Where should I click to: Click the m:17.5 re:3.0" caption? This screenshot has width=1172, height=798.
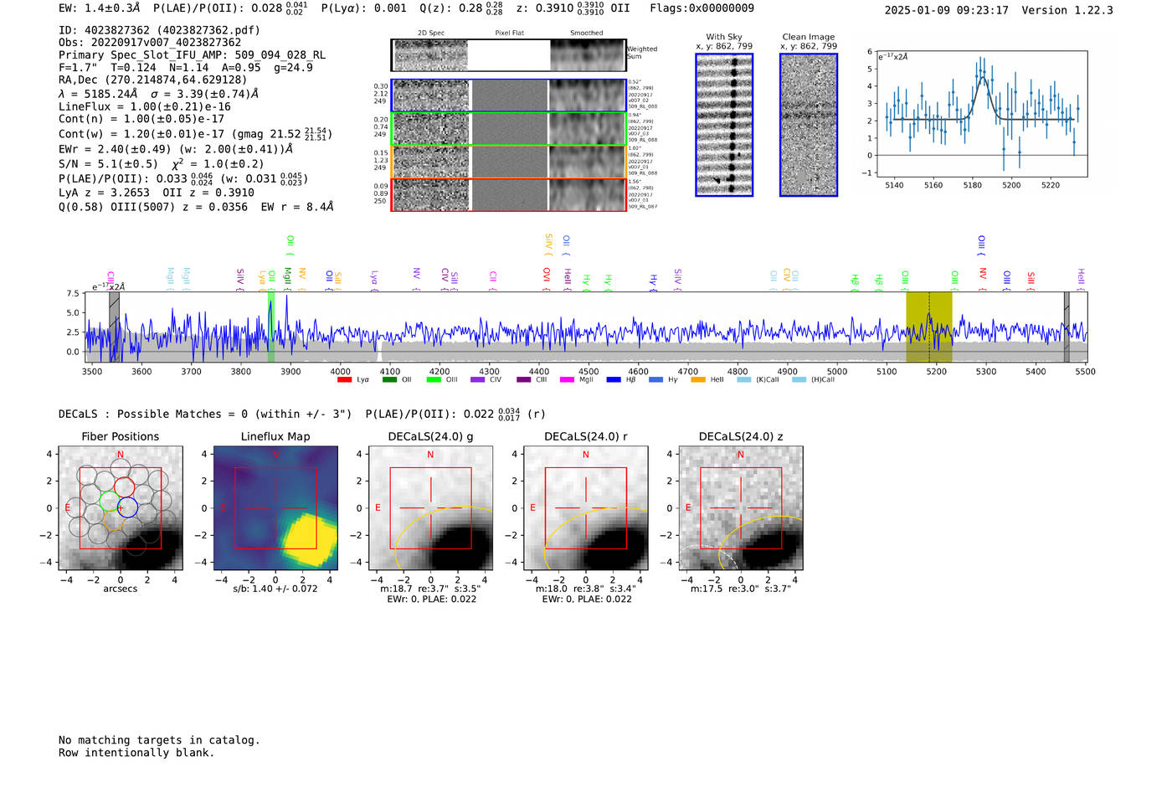point(741,589)
